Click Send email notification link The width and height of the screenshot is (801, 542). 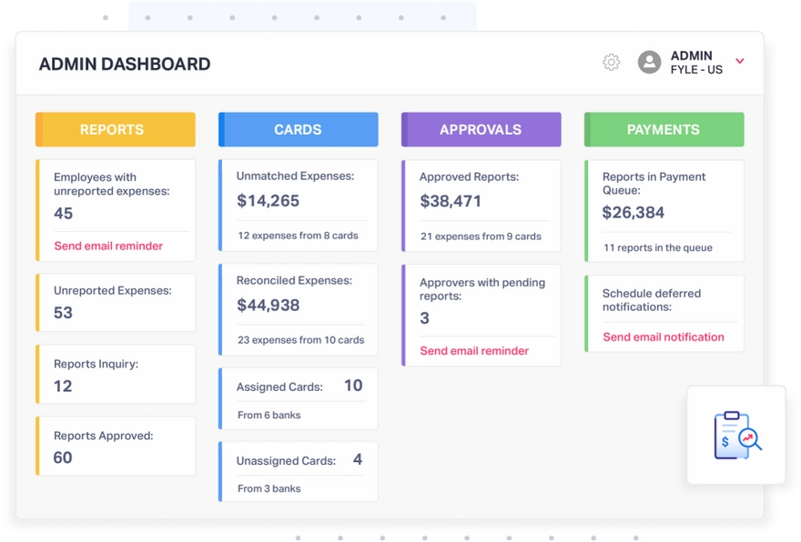point(664,336)
